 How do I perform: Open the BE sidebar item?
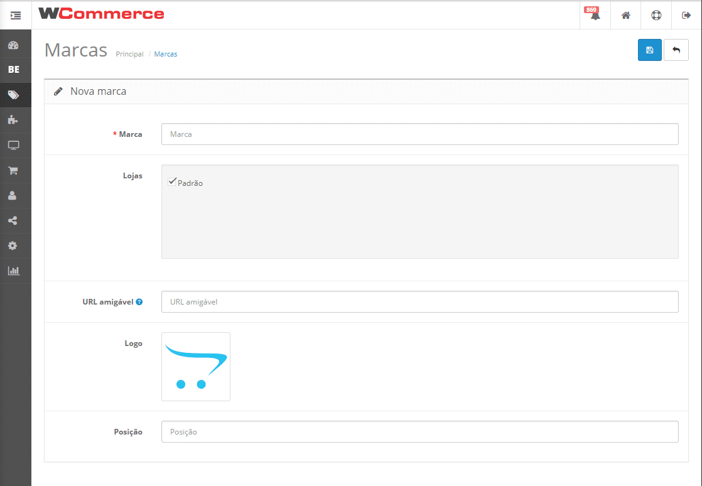pyautogui.click(x=14, y=69)
